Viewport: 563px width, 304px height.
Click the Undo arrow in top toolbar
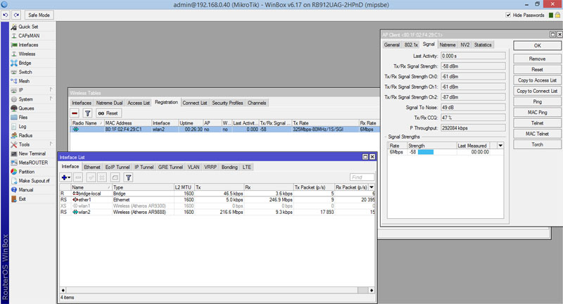[x=6, y=15]
